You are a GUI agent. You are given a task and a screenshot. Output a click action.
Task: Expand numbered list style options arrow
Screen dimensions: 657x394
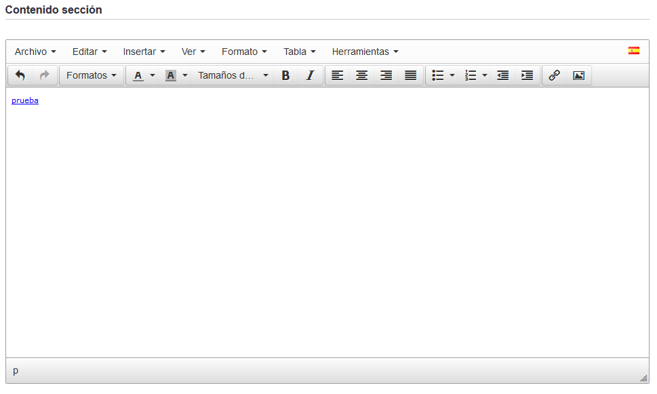tap(485, 75)
